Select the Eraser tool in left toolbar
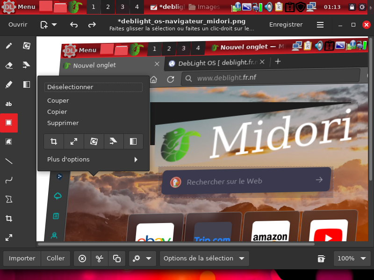Viewport: 374px width, 280px height. (9, 65)
